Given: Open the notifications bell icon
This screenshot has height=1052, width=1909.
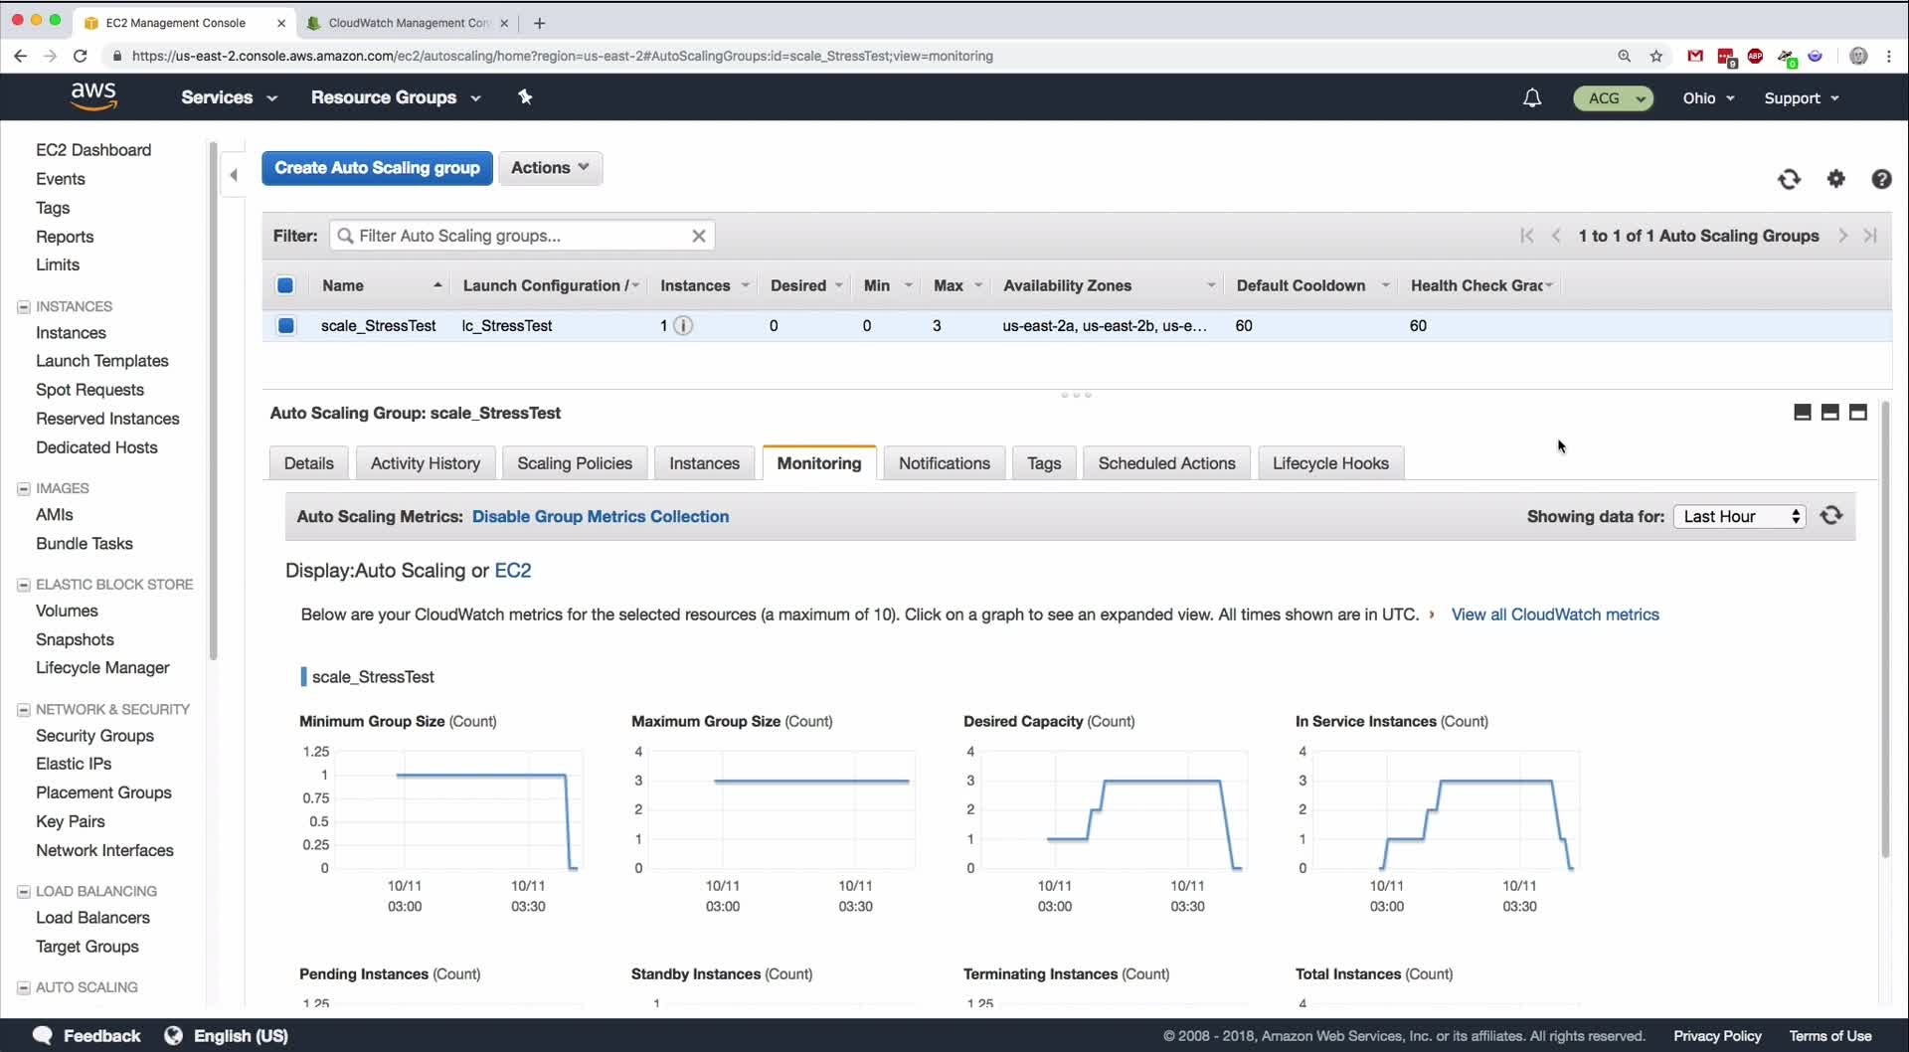Looking at the screenshot, I should [x=1532, y=97].
